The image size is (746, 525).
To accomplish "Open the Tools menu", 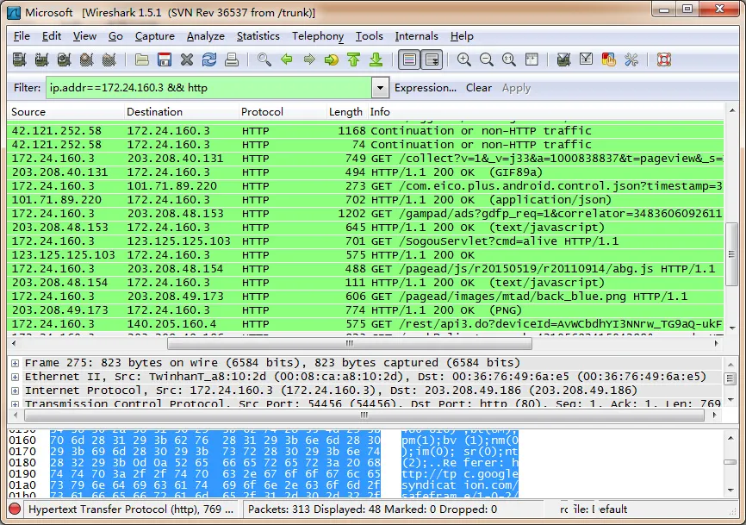I will click(370, 36).
